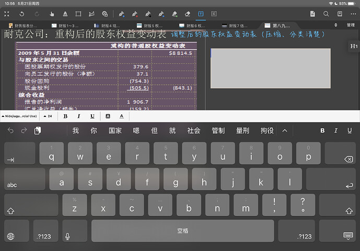Switch to the 财报4 现... tab
The image size is (360, 251).
[107, 26]
